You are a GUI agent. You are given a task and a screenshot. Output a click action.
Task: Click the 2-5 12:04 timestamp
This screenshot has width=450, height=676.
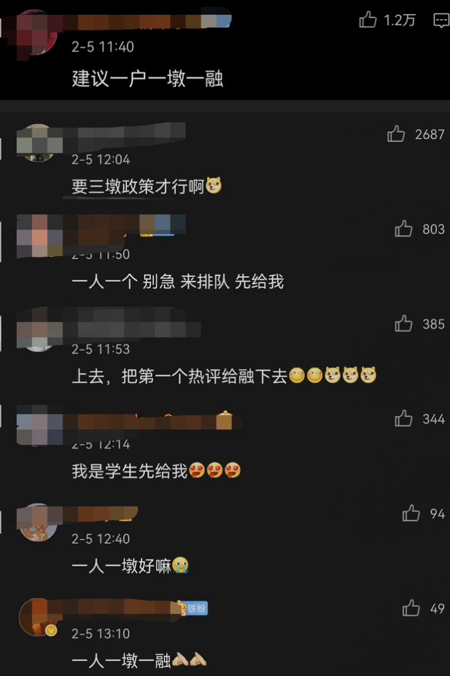click(x=100, y=160)
